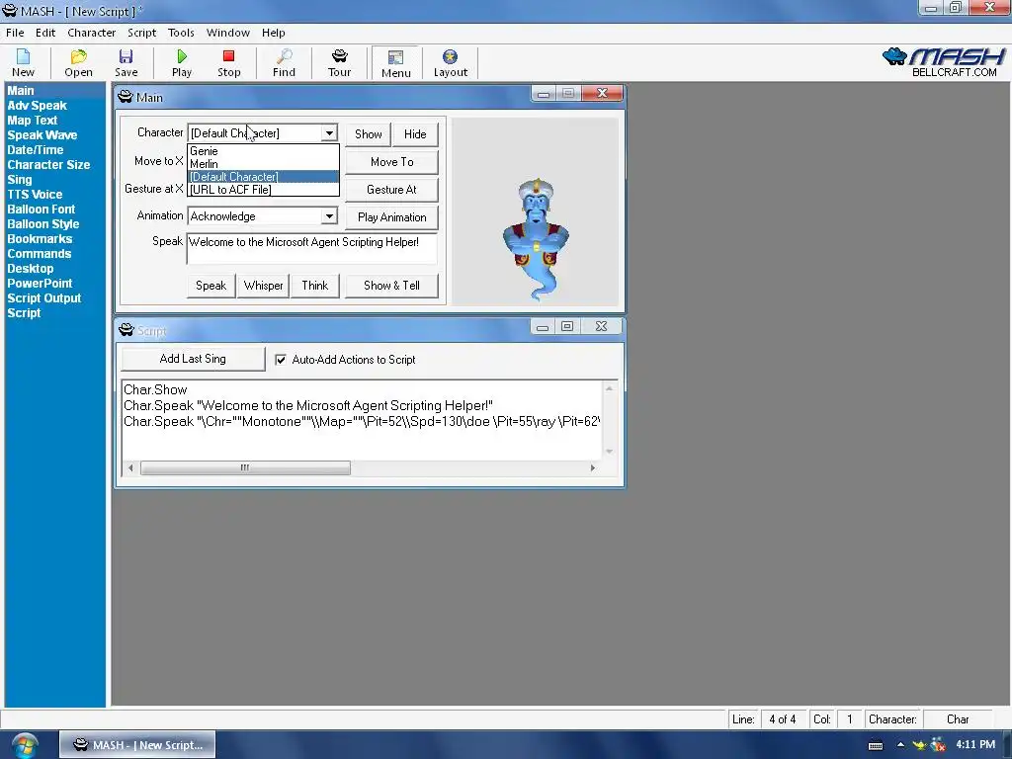Screen dimensions: 1012x759
Task: Select Date/Time in the sidebar
Action: [35, 150]
